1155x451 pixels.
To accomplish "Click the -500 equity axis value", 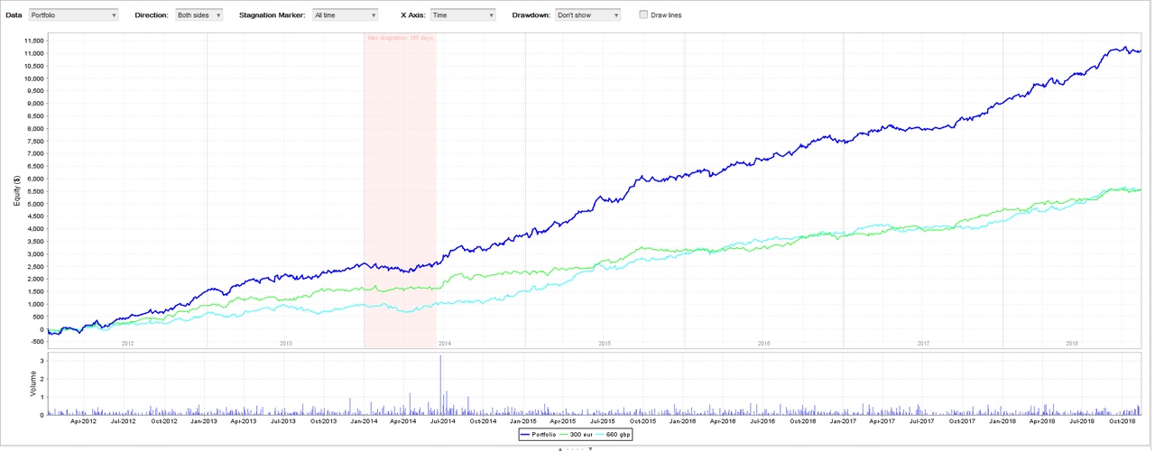I will coord(36,342).
